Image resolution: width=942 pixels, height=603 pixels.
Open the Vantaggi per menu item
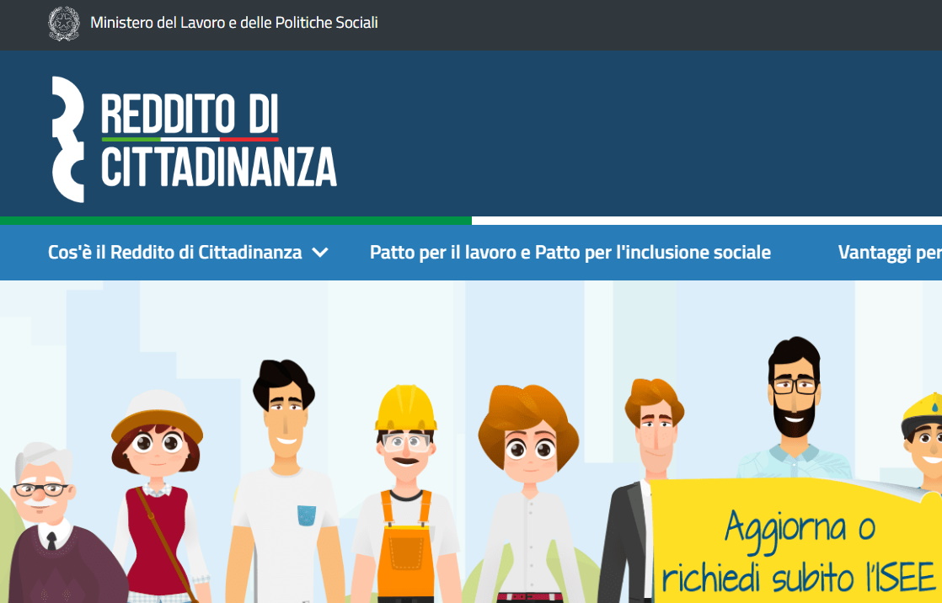pos(890,253)
